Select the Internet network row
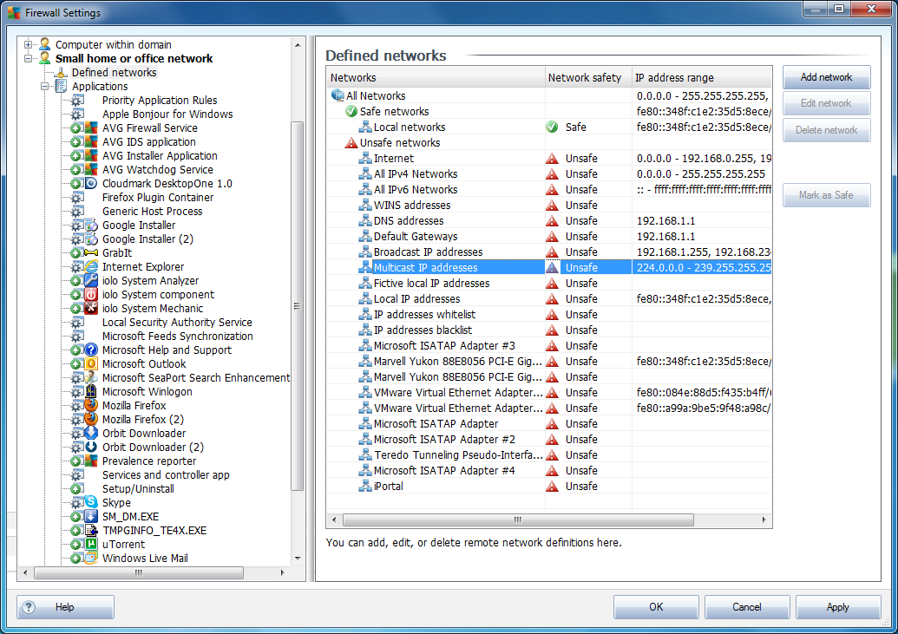898x634 pixels. tap(549, 158)
